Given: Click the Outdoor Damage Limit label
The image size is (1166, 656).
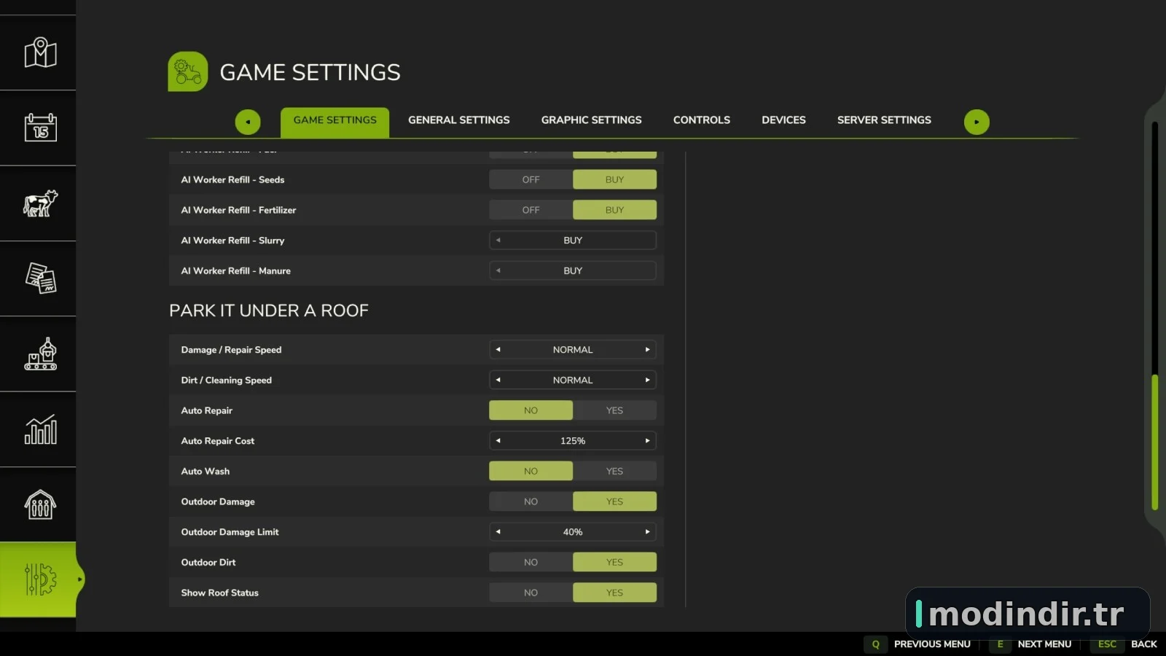Looking at the screenshot, I should [230, 532].
